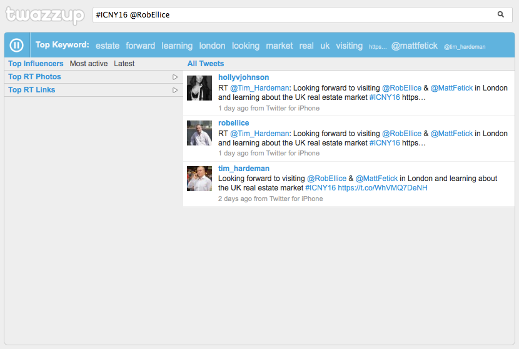Click @RobEllice mention in tim_hardeman's tweet
Image resolution: width=519 pixels, height=349 pixels.
[x=326, y=179]
